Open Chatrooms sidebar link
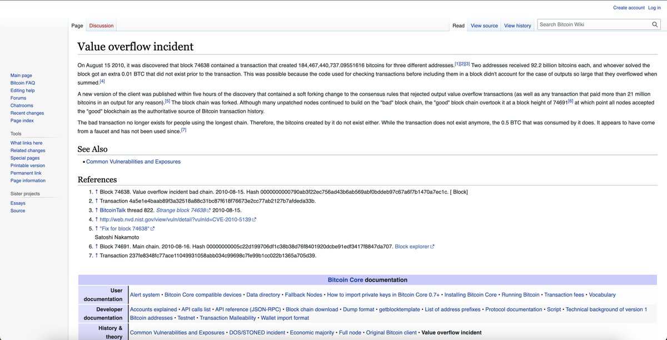 (22, 106)
